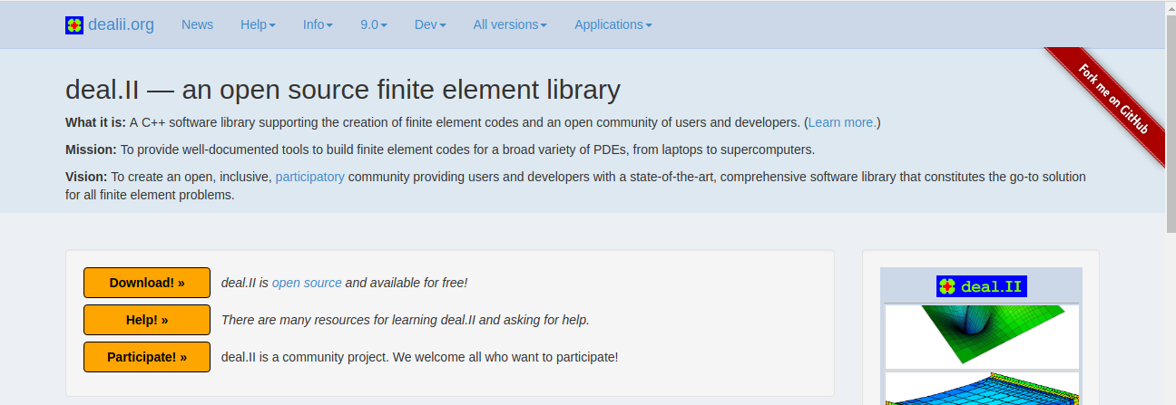Open the blue mesh surface thumbnail
This screenshot has width=1176, height=405.
[x=981, y=389]
